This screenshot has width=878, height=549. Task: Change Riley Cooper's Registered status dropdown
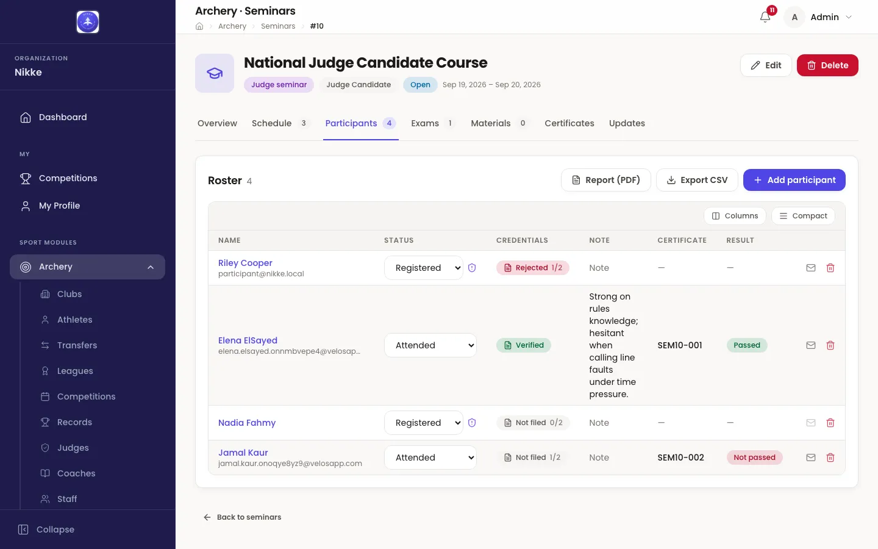(424, 268)
